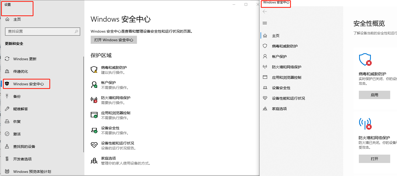Click the 疑难解答 wrench icon
The height and width of the screenshot is (176, 397).
point(7,109)
